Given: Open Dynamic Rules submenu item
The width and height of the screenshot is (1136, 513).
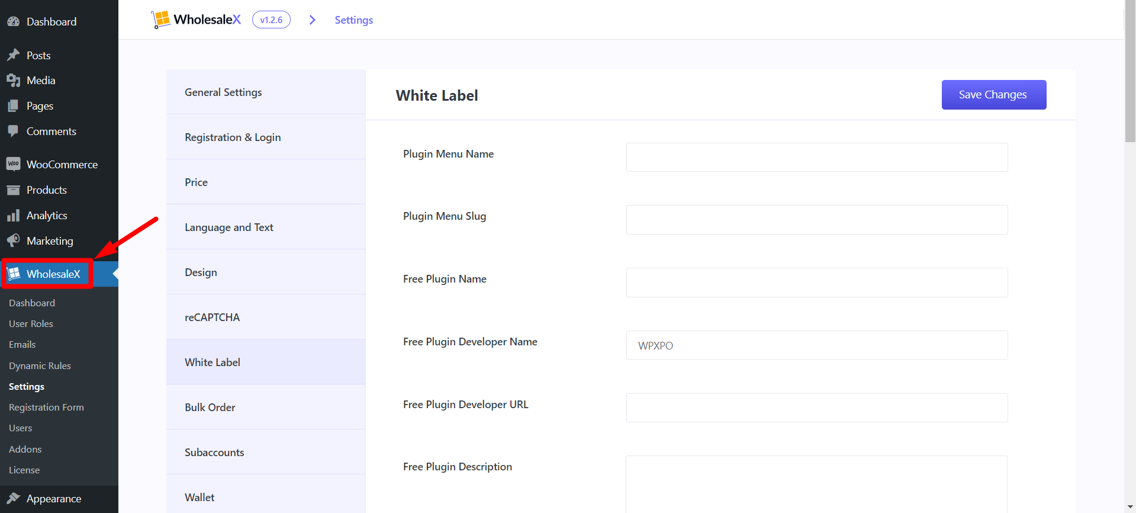Looking at the screenshot, I should pyautogui.click(x=40, y=365).
